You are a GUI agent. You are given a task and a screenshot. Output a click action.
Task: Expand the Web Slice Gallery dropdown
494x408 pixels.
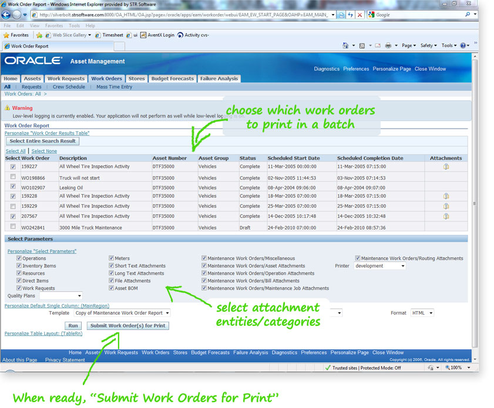tap(89, 35)
